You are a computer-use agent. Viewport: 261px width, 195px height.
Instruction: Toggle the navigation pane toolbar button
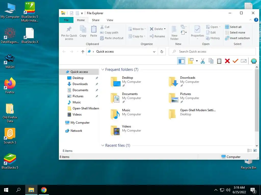[181, 61]
